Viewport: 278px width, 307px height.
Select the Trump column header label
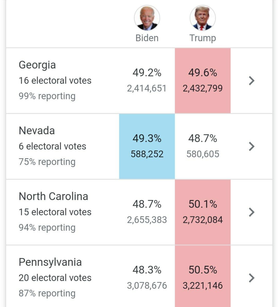click(203, 38)
